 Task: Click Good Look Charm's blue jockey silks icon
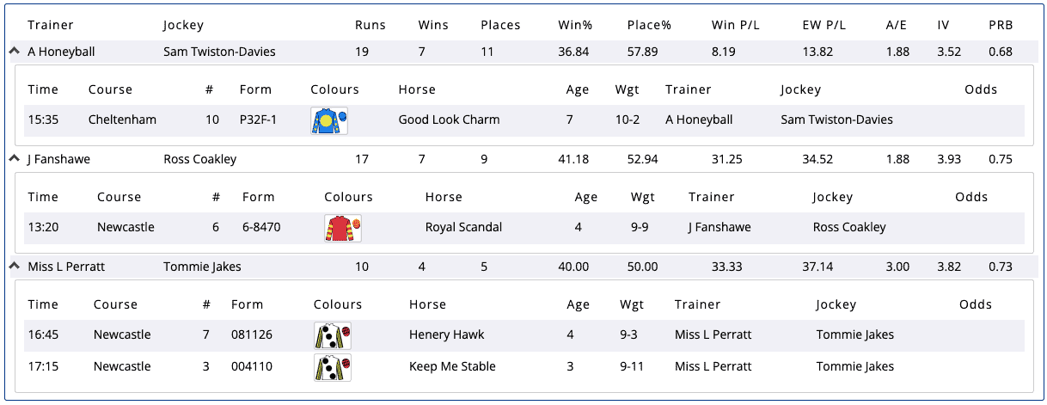328,120
